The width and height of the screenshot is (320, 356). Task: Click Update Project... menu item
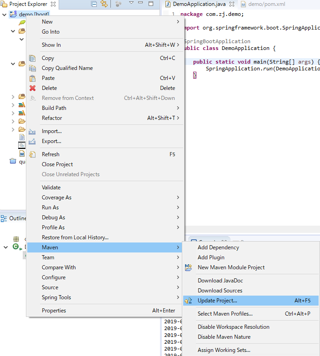coord(251,301)
